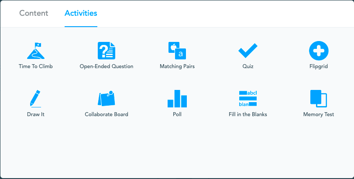
Task: Click the Open-Ended Question text label
Action: pyautogui.click(x=107, y=66)
